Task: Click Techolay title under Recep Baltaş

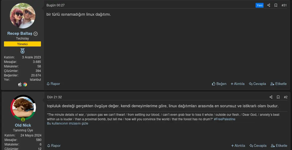Action: pos(22,38)
